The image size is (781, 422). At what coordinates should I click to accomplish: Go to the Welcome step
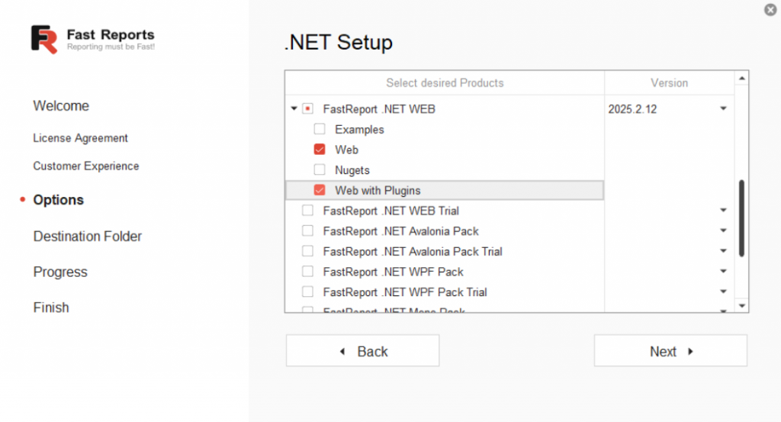(61, 106)
